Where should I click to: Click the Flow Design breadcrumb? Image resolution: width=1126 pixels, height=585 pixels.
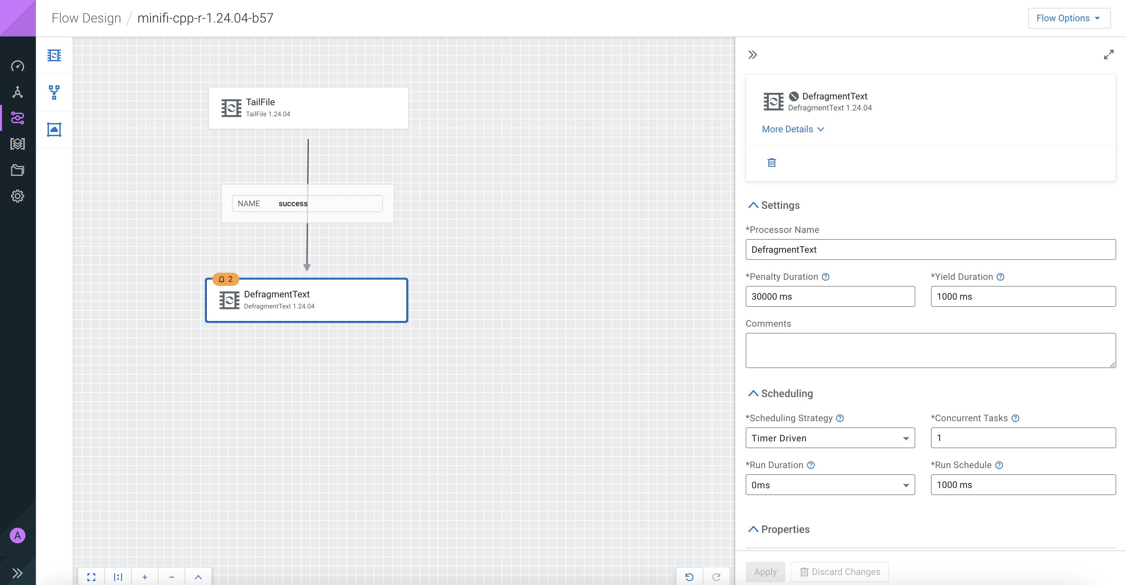(x=86, y=18)
